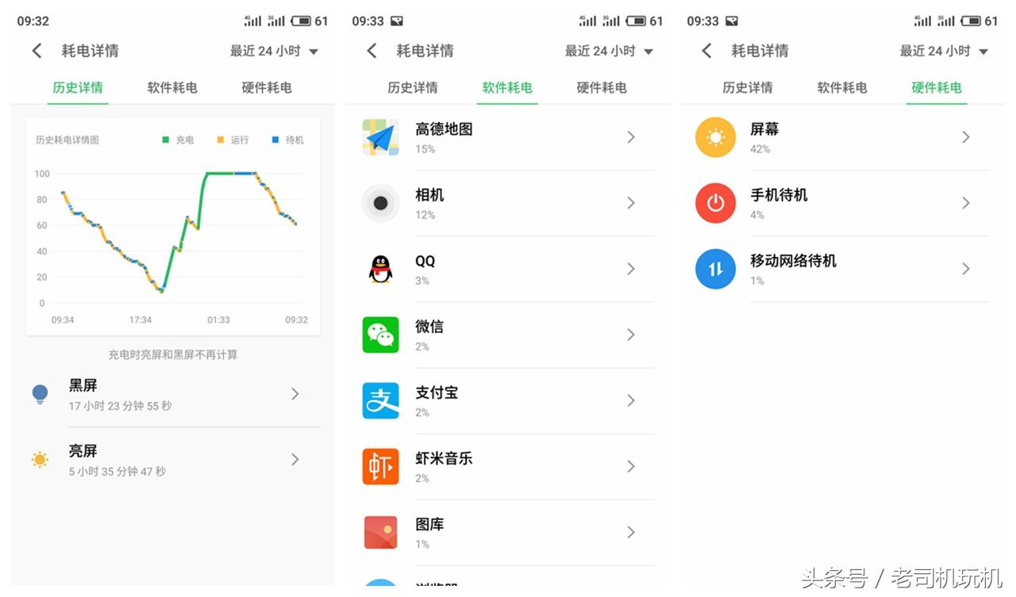Switch to 历史详情 tab on the 软件耗电 screen
1016x597 pixels.
pos(413,87)
